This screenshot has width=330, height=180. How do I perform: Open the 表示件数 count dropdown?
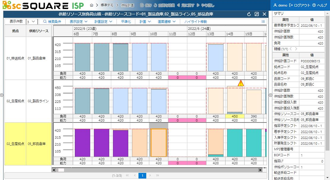click(31, 22)
